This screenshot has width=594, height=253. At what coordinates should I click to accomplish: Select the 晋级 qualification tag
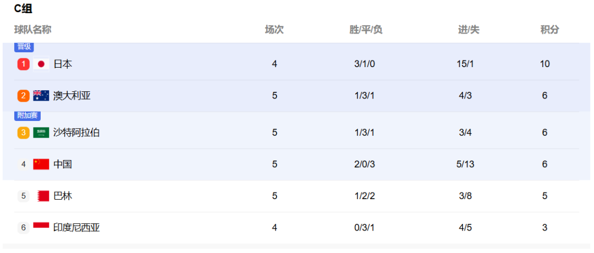click(x=24, y=47)
